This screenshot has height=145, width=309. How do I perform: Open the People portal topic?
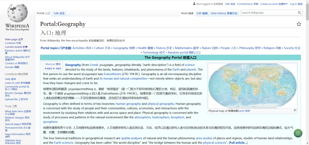click(x=228, y=48)
